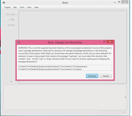The height and width of the screenshot is (116, 132).
Task: Open the View menu
Action: [29, 7]
